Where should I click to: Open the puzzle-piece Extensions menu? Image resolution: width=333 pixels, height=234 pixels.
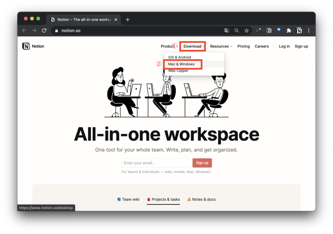click(289, 30)
